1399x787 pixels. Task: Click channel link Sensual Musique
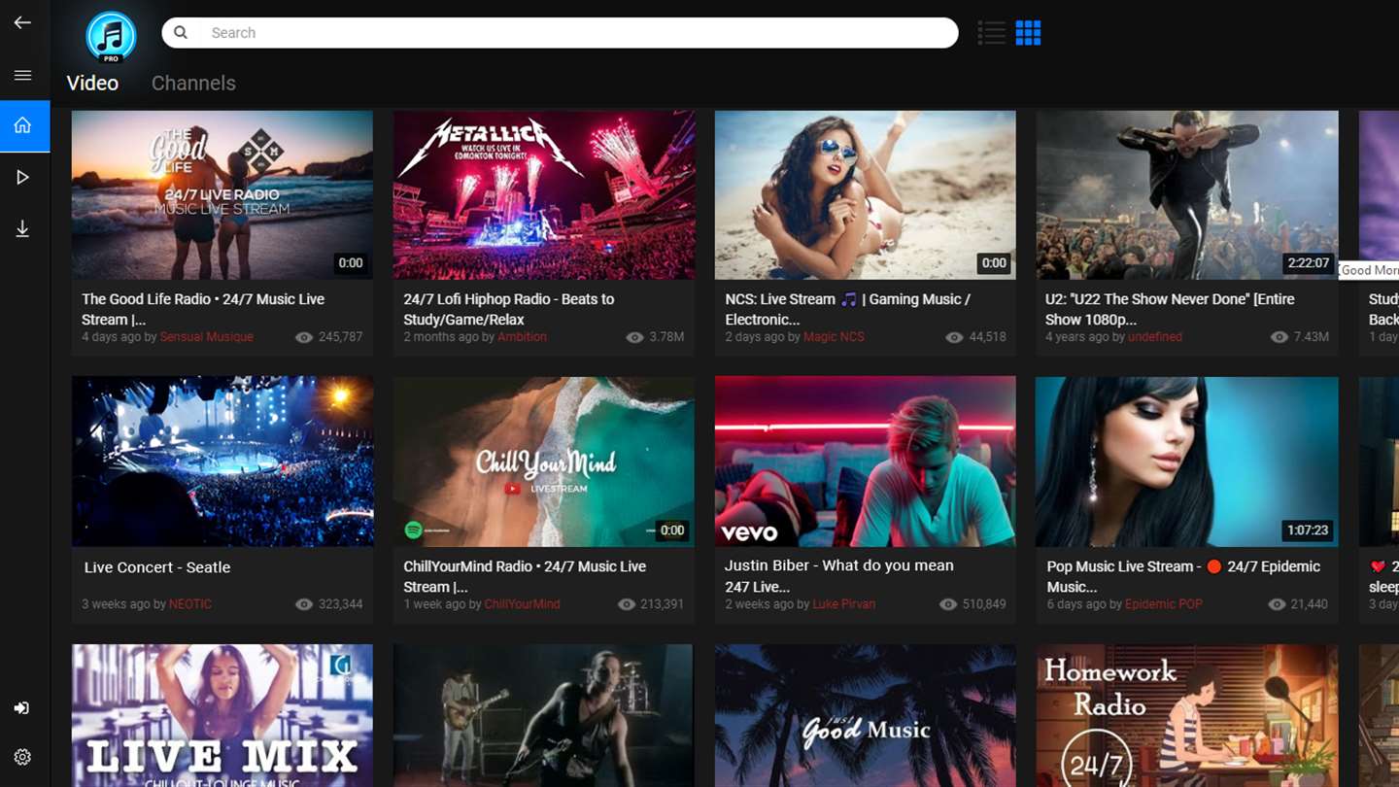pyautogui.click(x=206, y=337)
